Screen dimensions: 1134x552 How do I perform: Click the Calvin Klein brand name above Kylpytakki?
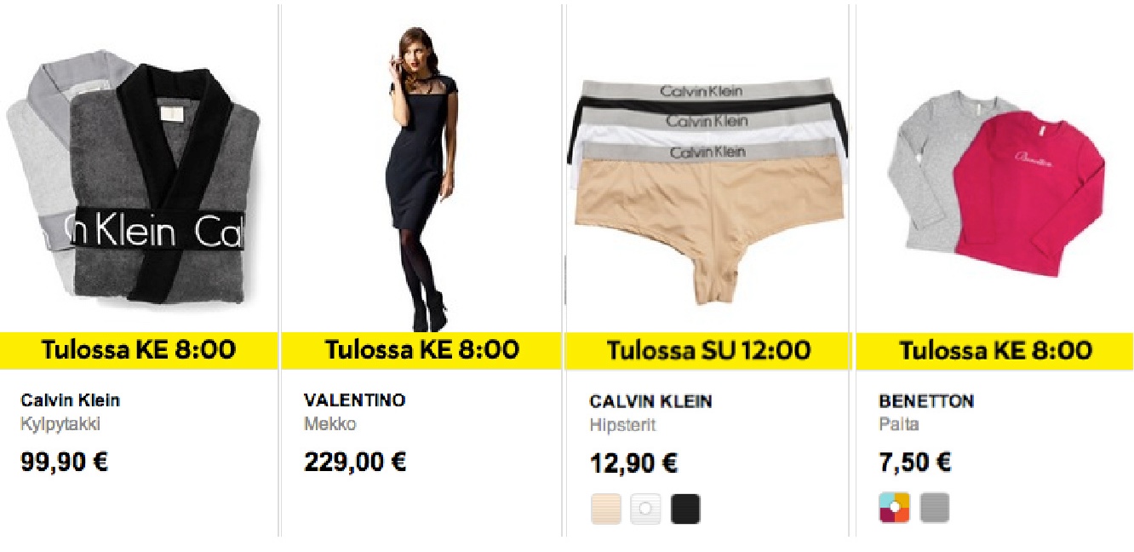(x=71, y=400)
